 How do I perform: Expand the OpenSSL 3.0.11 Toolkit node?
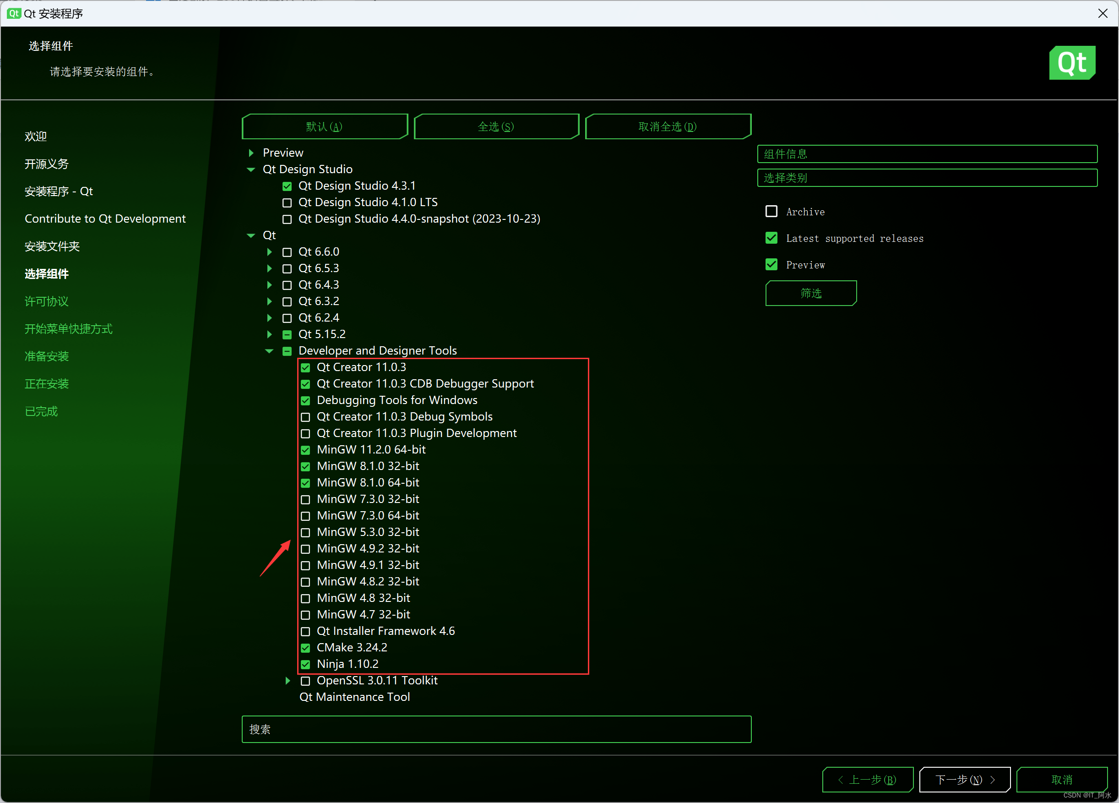click(288, 681)
